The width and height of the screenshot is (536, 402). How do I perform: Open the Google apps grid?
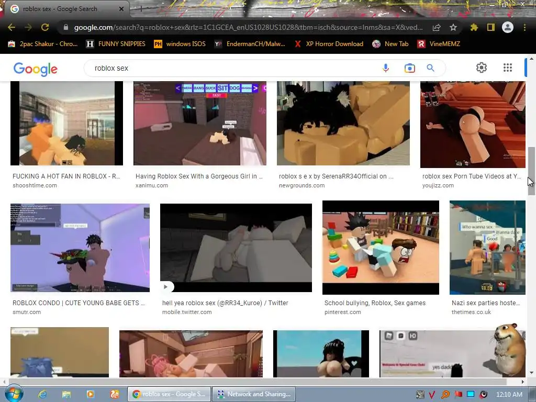tap(508, 68)
